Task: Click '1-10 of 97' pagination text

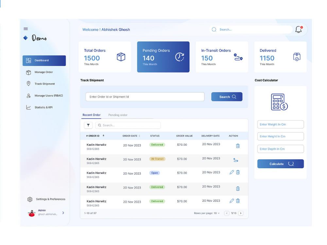Action: [90, 213]
